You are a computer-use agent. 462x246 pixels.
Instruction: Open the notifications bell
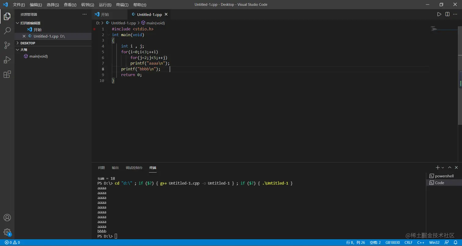[455, 243]
